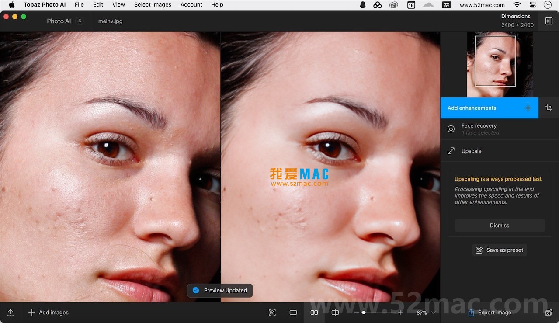Click the plus icon in Add enhancements
Screen dimensions: 559x323
[x=528, y=108]
